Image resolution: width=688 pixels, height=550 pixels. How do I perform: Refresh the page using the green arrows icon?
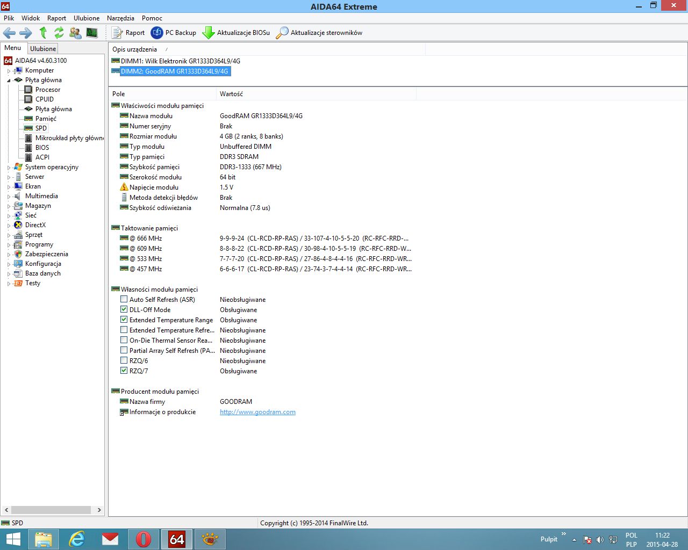[x=59, y=33]
